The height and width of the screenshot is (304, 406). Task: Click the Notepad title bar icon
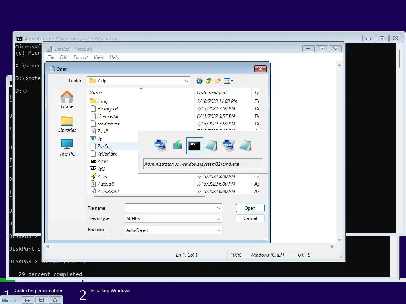pos(48,49)
